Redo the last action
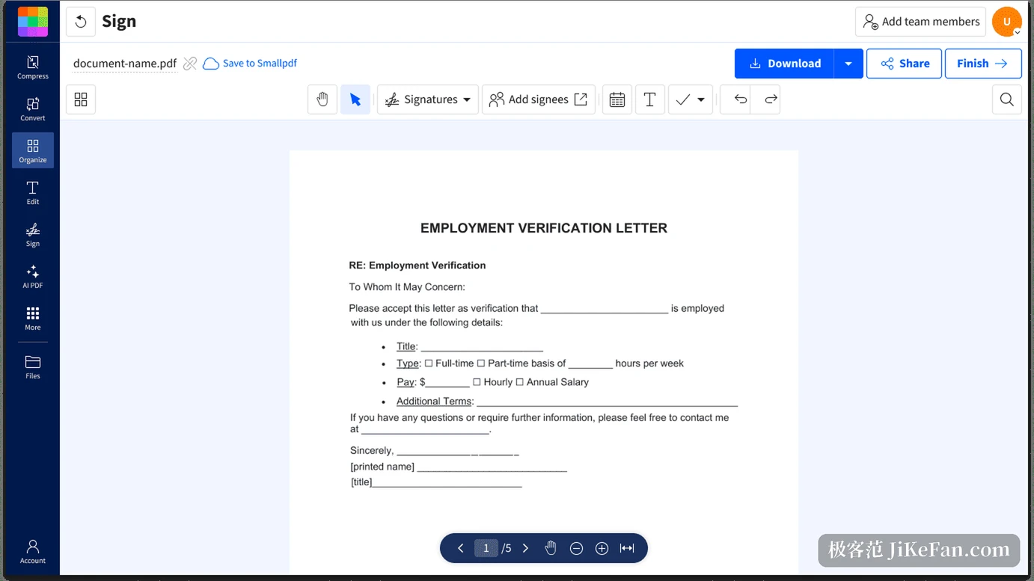Image resolution: width=1034 pixels, height=581 pixels. coord(770,99)
